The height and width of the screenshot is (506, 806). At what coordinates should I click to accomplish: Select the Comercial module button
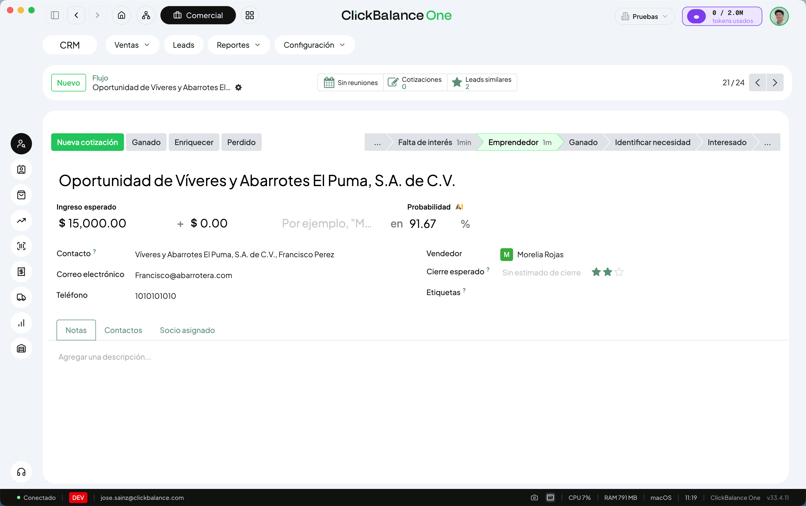tap(198, 15)
